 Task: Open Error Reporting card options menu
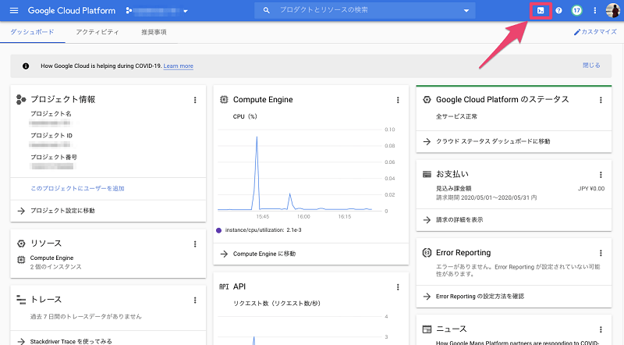(x=601, y=253)
